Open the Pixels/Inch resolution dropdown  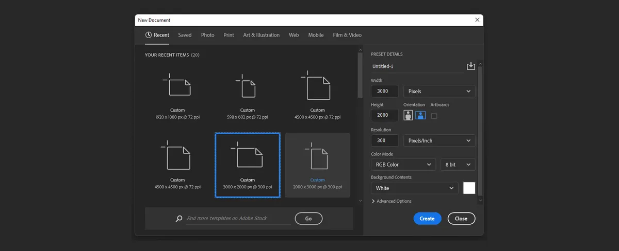tap(439, 140)
